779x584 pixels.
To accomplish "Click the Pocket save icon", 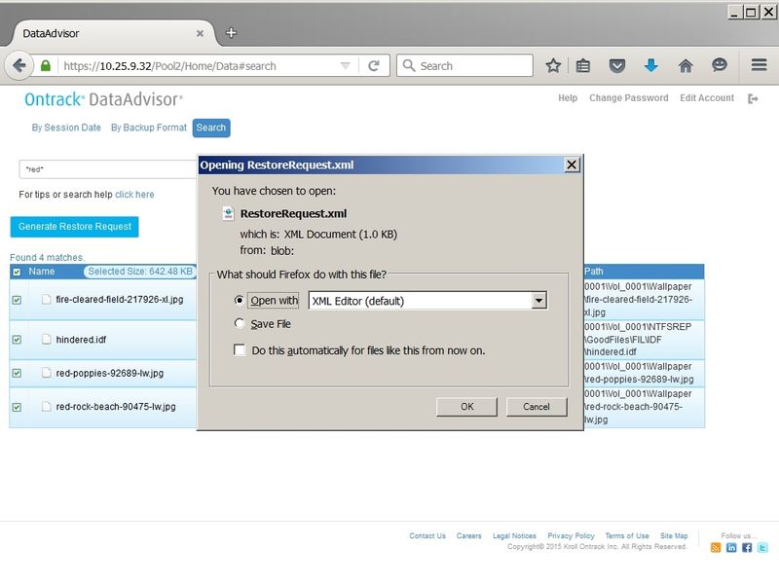I will 617,66.
